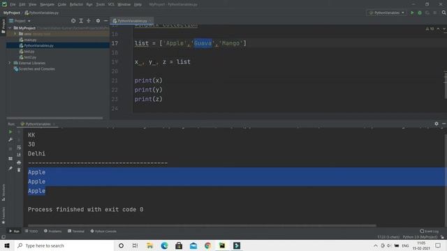Open Project panel gear options
The image size is (447, 251).
pyautogui.click(x=98, y=21)
